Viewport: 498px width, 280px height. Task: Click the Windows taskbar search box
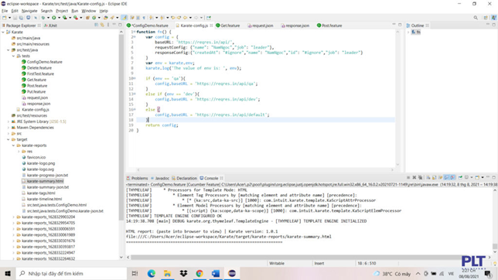71,273
